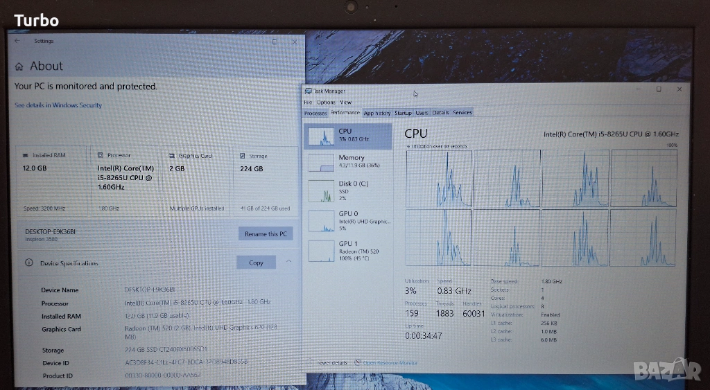Switch to the Startup tab
The width and height of the screenshot is (710, 390).
[x=403, y=113]
